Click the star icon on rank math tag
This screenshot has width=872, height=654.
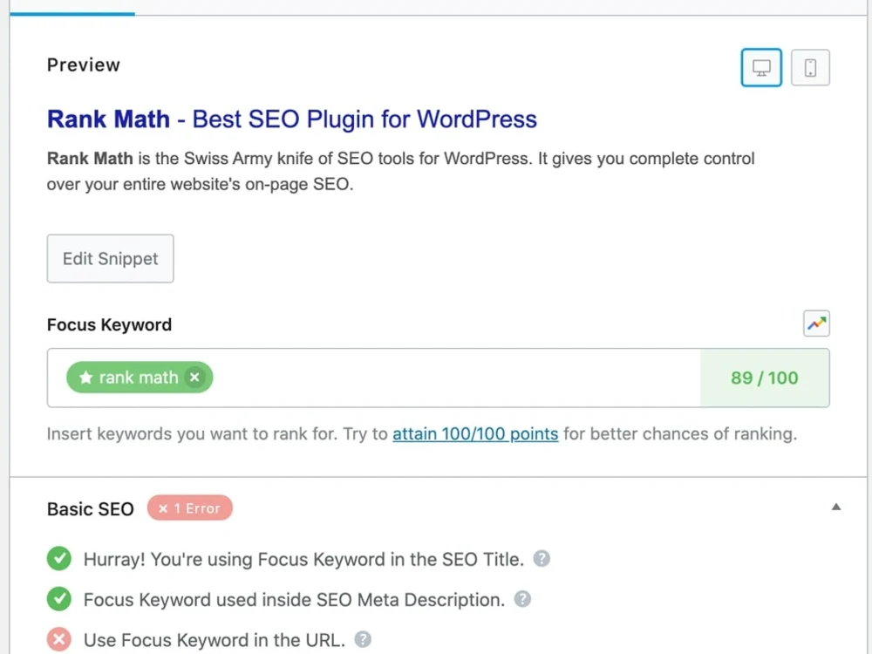pyautogui.click(x=85, y=378)
